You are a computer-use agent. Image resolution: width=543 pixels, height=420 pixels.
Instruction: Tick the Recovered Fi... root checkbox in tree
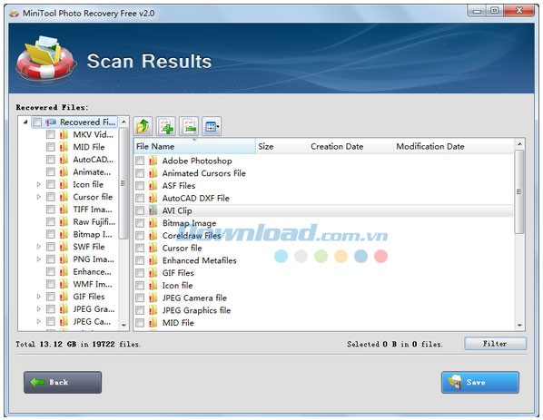coord(37,122)
